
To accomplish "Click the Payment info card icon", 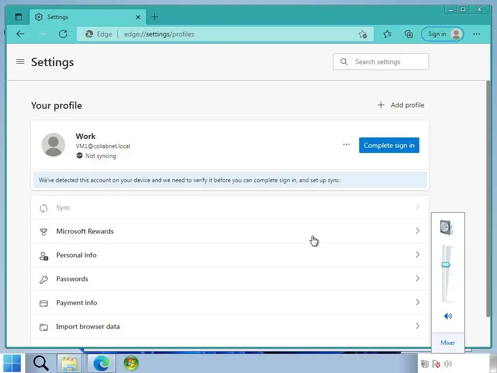I will coord(44,304).
